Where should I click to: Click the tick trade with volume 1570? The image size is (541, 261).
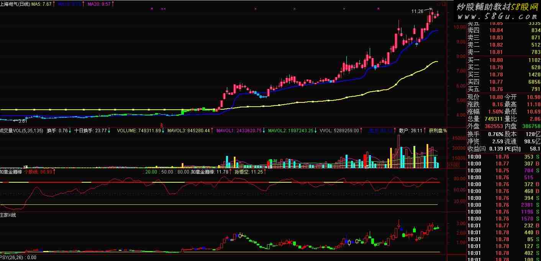527,219
